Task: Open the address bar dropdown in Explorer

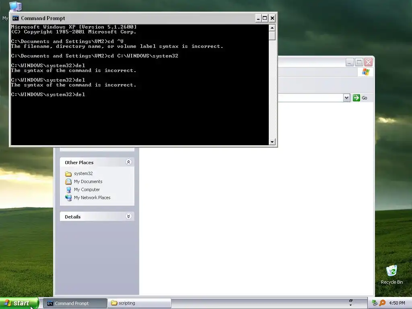Action: point(346,98)
